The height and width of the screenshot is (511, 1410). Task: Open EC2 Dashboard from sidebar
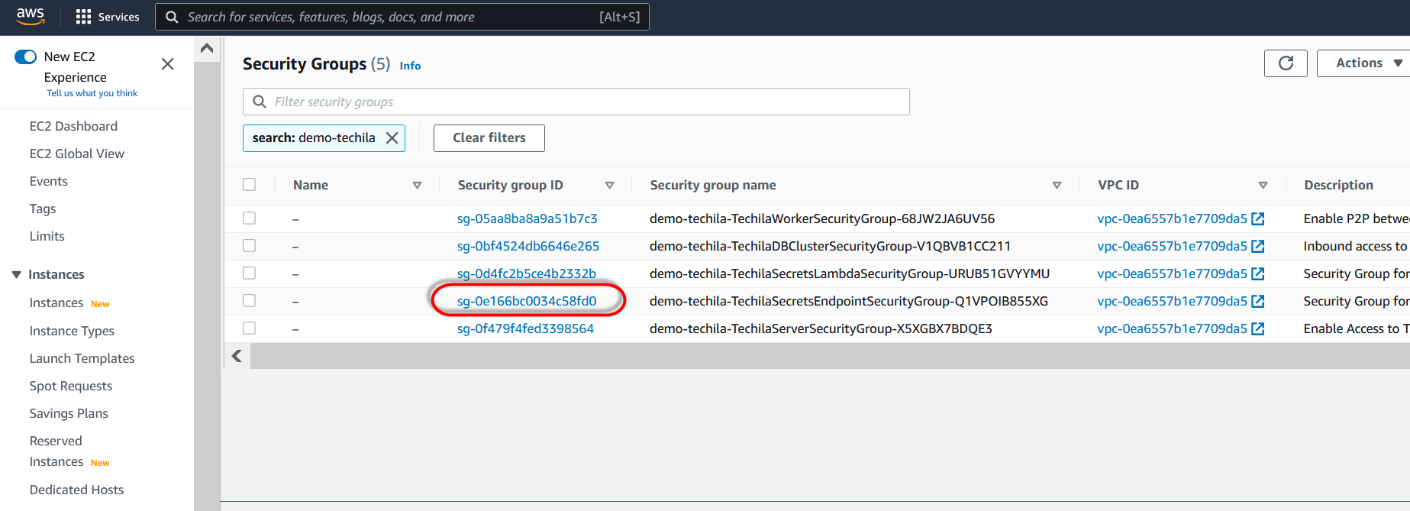click(73, 127)
